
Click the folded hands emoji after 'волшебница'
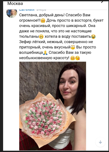tap(45, 53)
